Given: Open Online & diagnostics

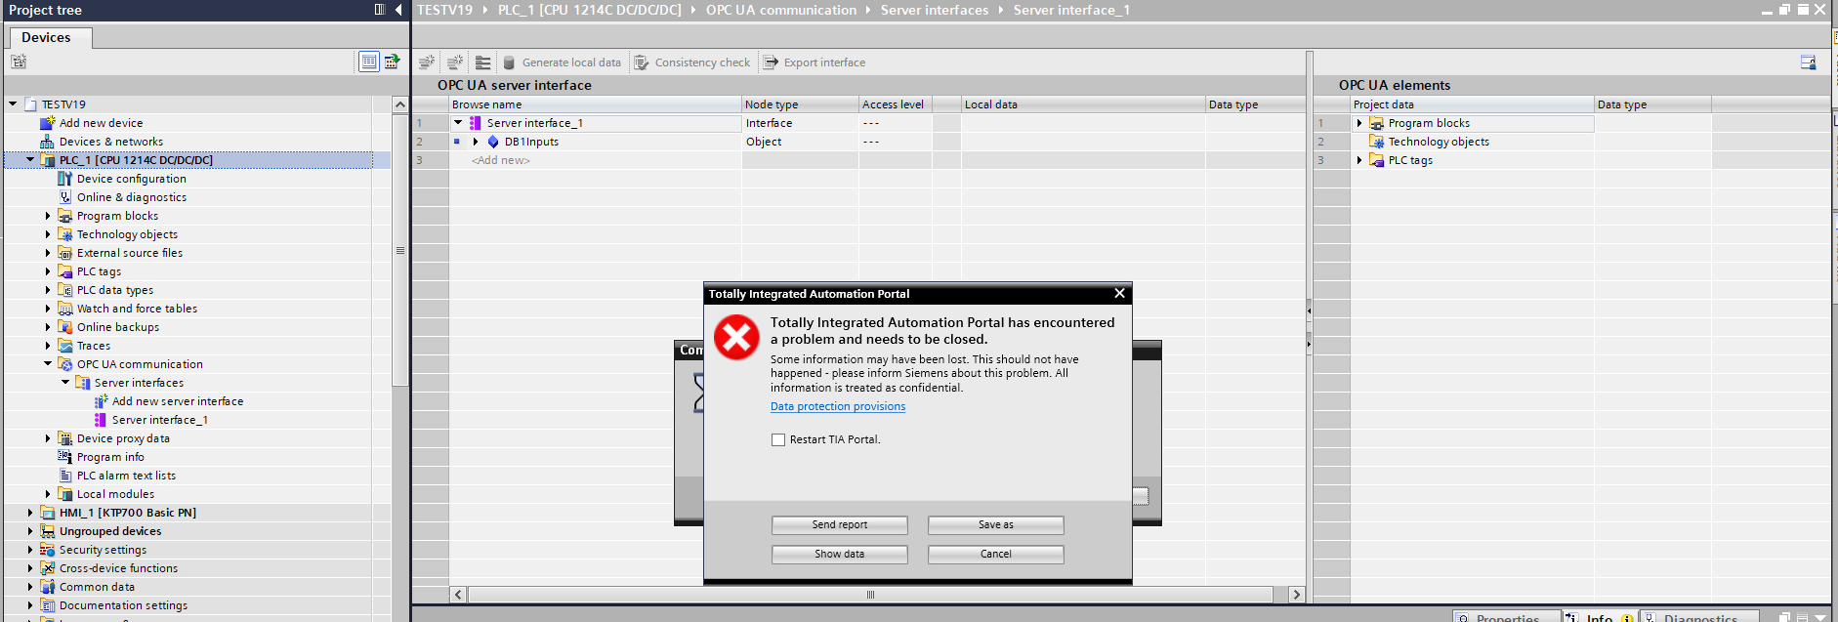Looking at the screenshot, I should coord(131,197).
